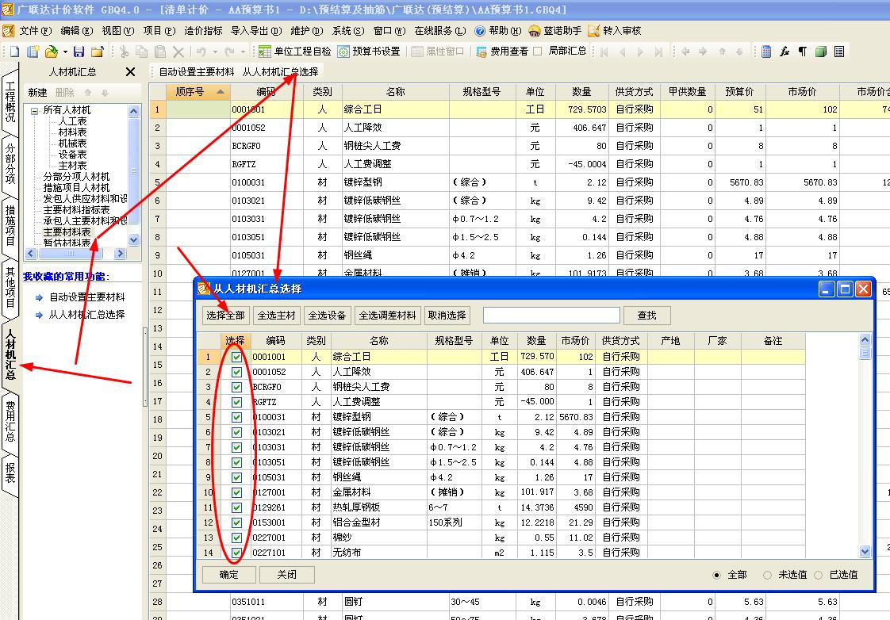The image size is (890, 620).
Task: Click the 全选调差材料 button
Action: [388, 316]
